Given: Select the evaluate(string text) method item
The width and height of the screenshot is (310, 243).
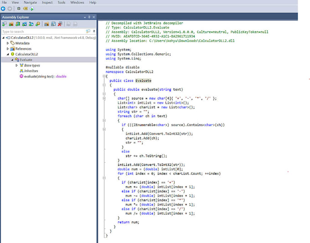Looking at the screenshot, I should point(45,76).
